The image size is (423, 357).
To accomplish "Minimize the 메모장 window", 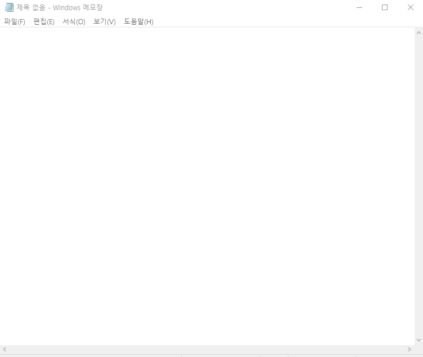I will pos(359,7).
